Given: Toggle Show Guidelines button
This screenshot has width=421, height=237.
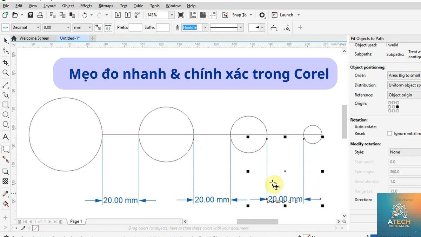Looking at the screenshot, I should click(213, 15).
